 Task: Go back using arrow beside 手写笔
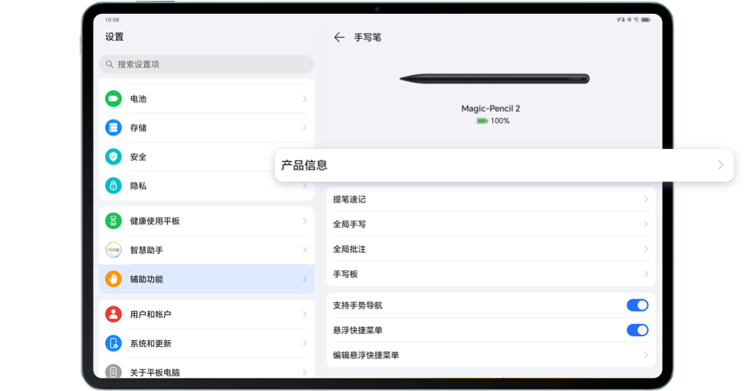coord(339,37)
